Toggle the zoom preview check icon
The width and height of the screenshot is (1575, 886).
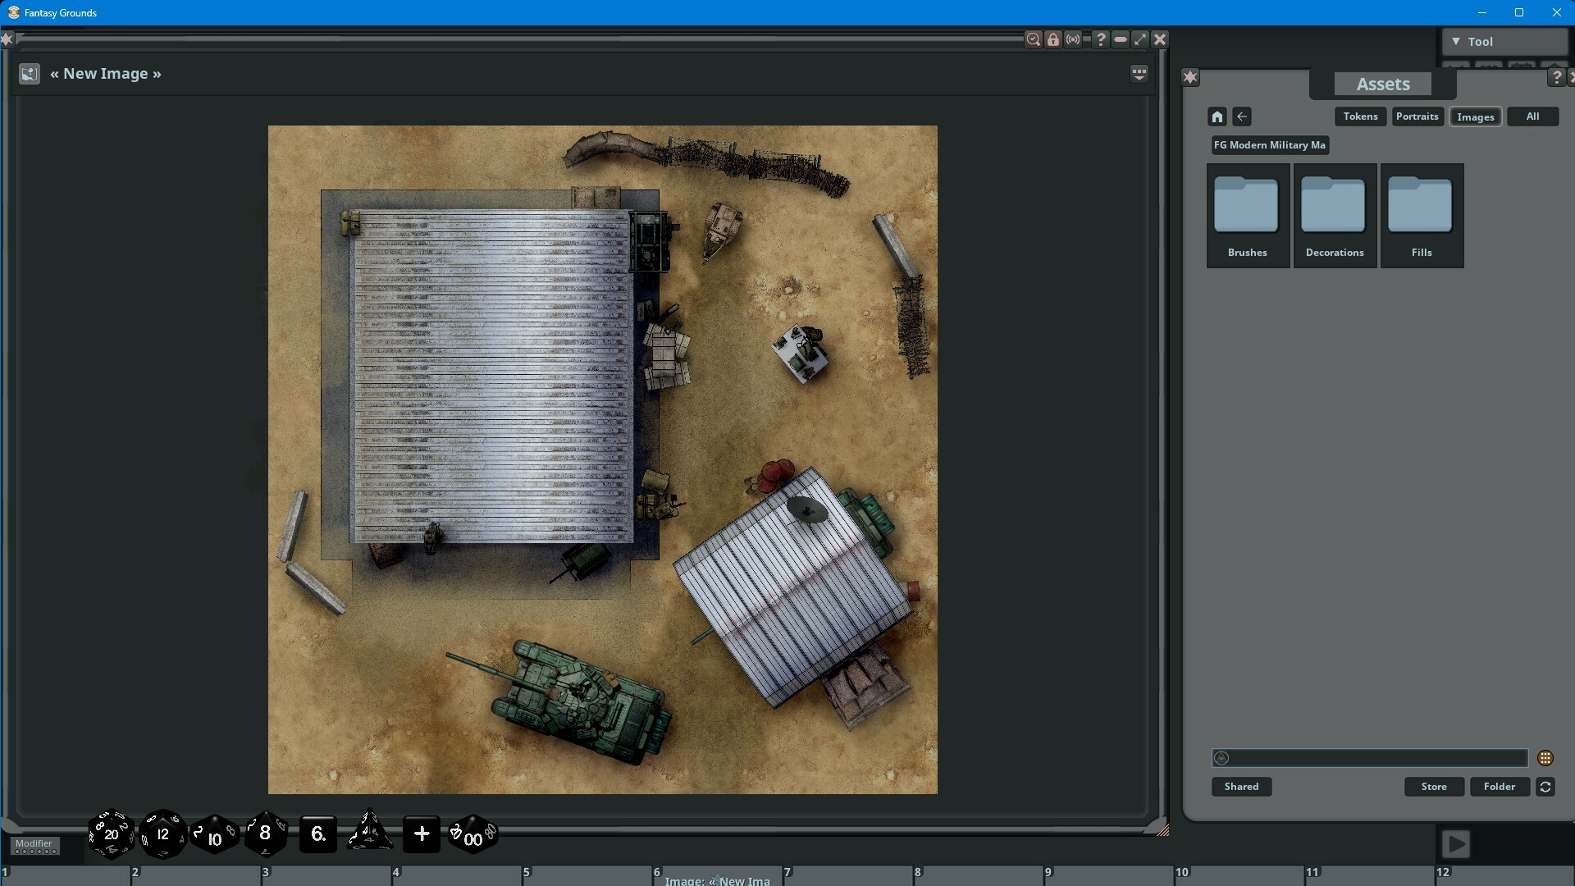(x=1034, y=39)
